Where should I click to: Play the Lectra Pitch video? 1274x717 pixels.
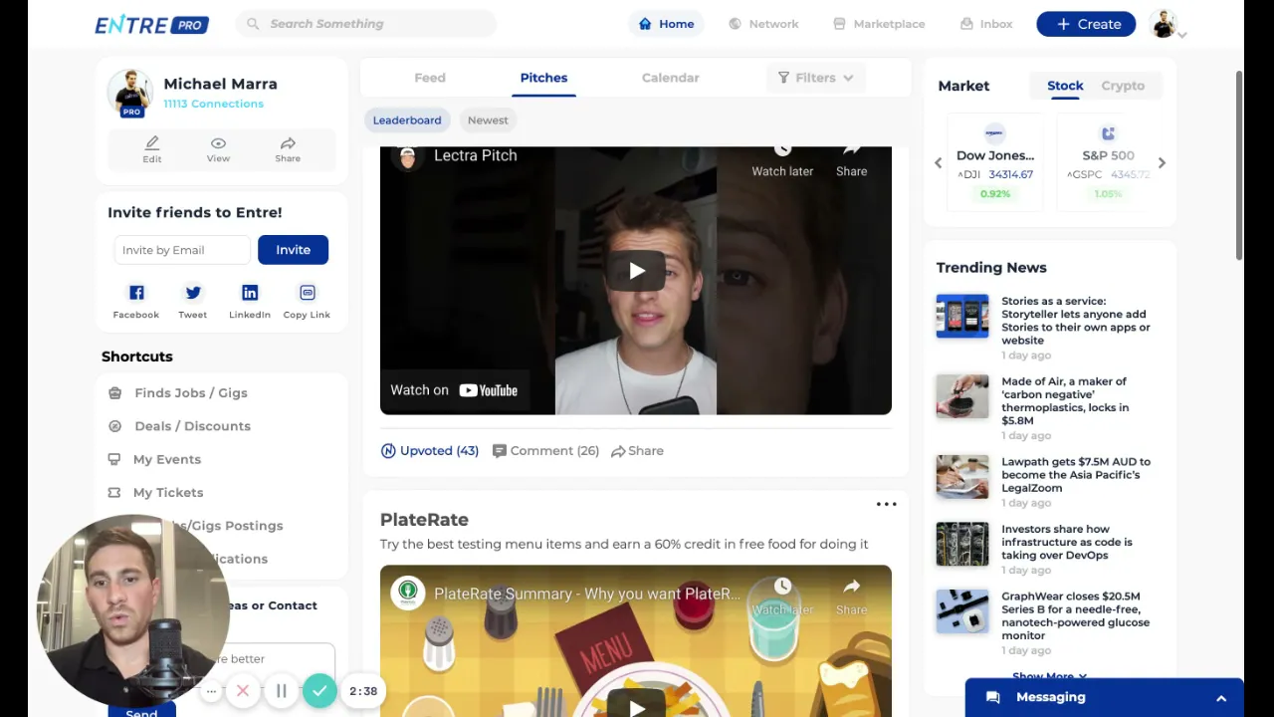coord(636,271)
